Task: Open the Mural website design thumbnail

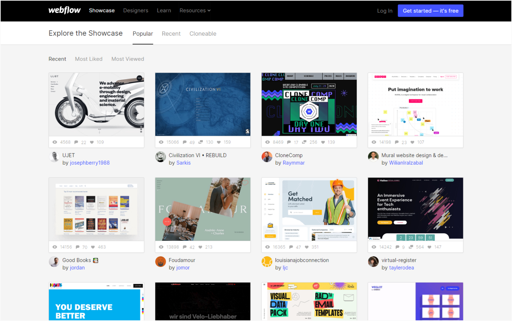Action: (415, 104)
